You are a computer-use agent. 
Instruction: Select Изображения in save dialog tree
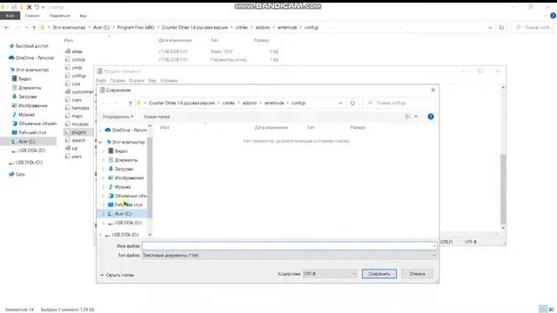click(x=126, y=177)
